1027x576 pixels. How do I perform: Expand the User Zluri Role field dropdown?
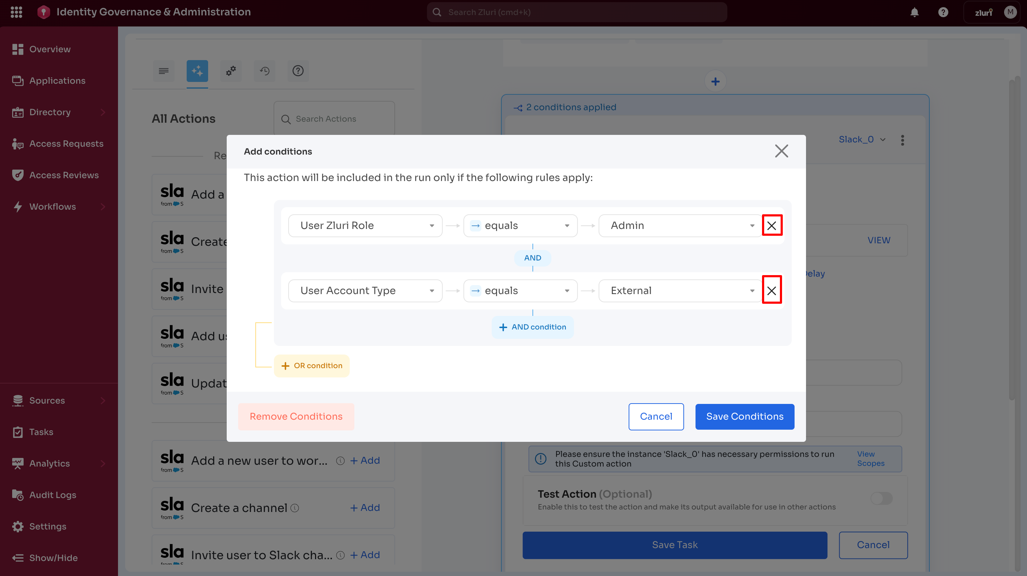(x=365, y=226)
